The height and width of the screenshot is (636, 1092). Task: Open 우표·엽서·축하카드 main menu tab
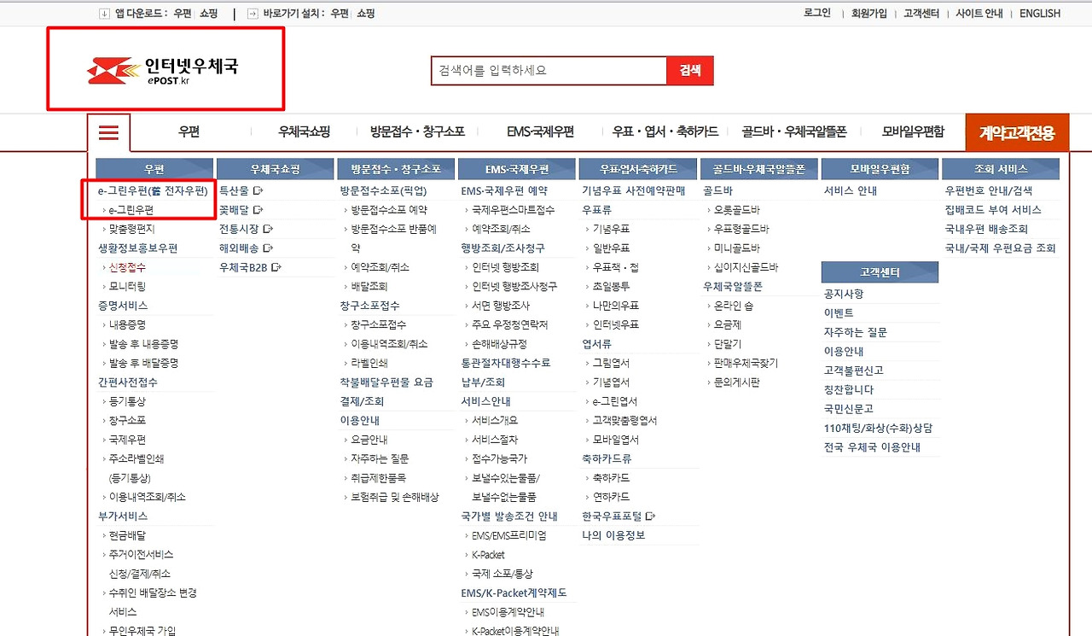tap(665, 132)
